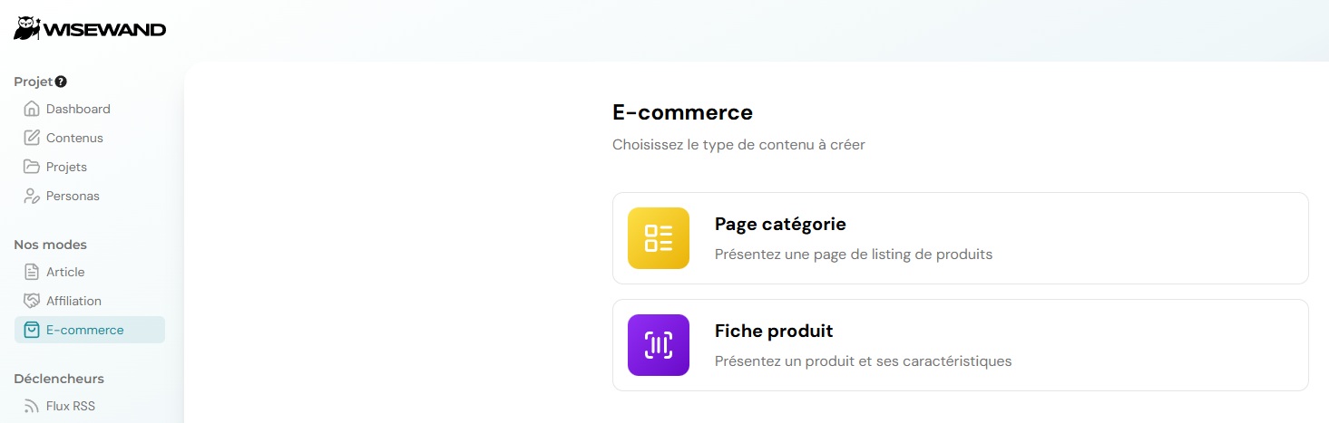Choose the Page catégorie title
1329x423 pixels.
point(780,224)
